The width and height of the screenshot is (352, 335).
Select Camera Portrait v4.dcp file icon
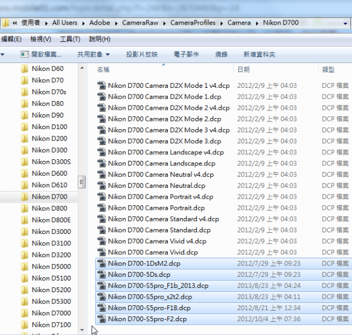102,197
